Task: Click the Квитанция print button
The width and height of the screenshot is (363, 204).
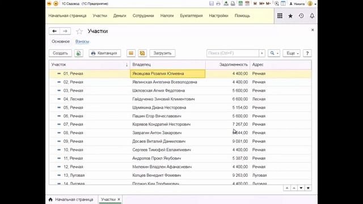Action: [x=104, y=53]
